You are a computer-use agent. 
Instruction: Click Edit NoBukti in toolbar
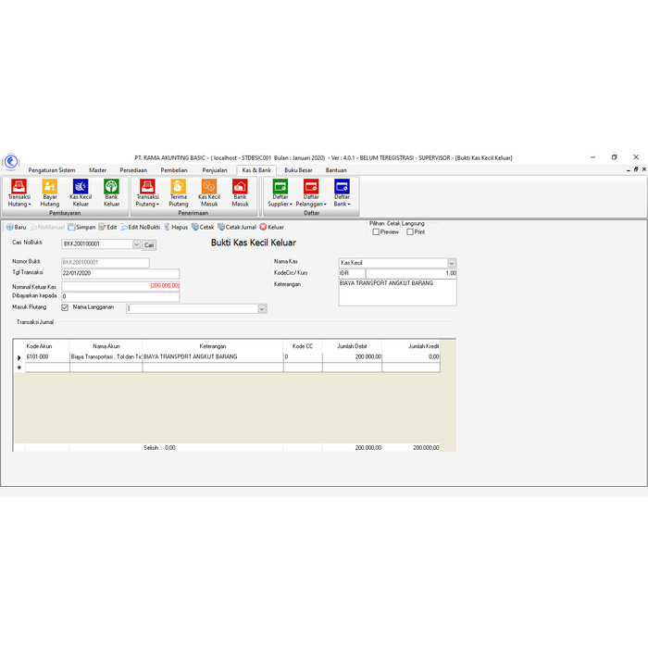[x=140, y=228]
